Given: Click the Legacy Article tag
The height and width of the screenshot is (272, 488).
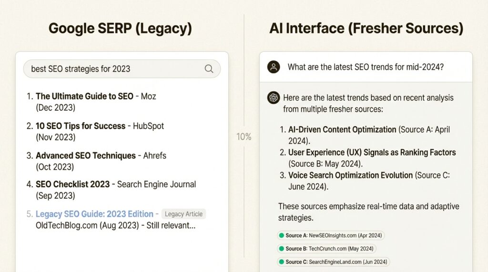Looking at the screenshot, I should coord(183,214).
